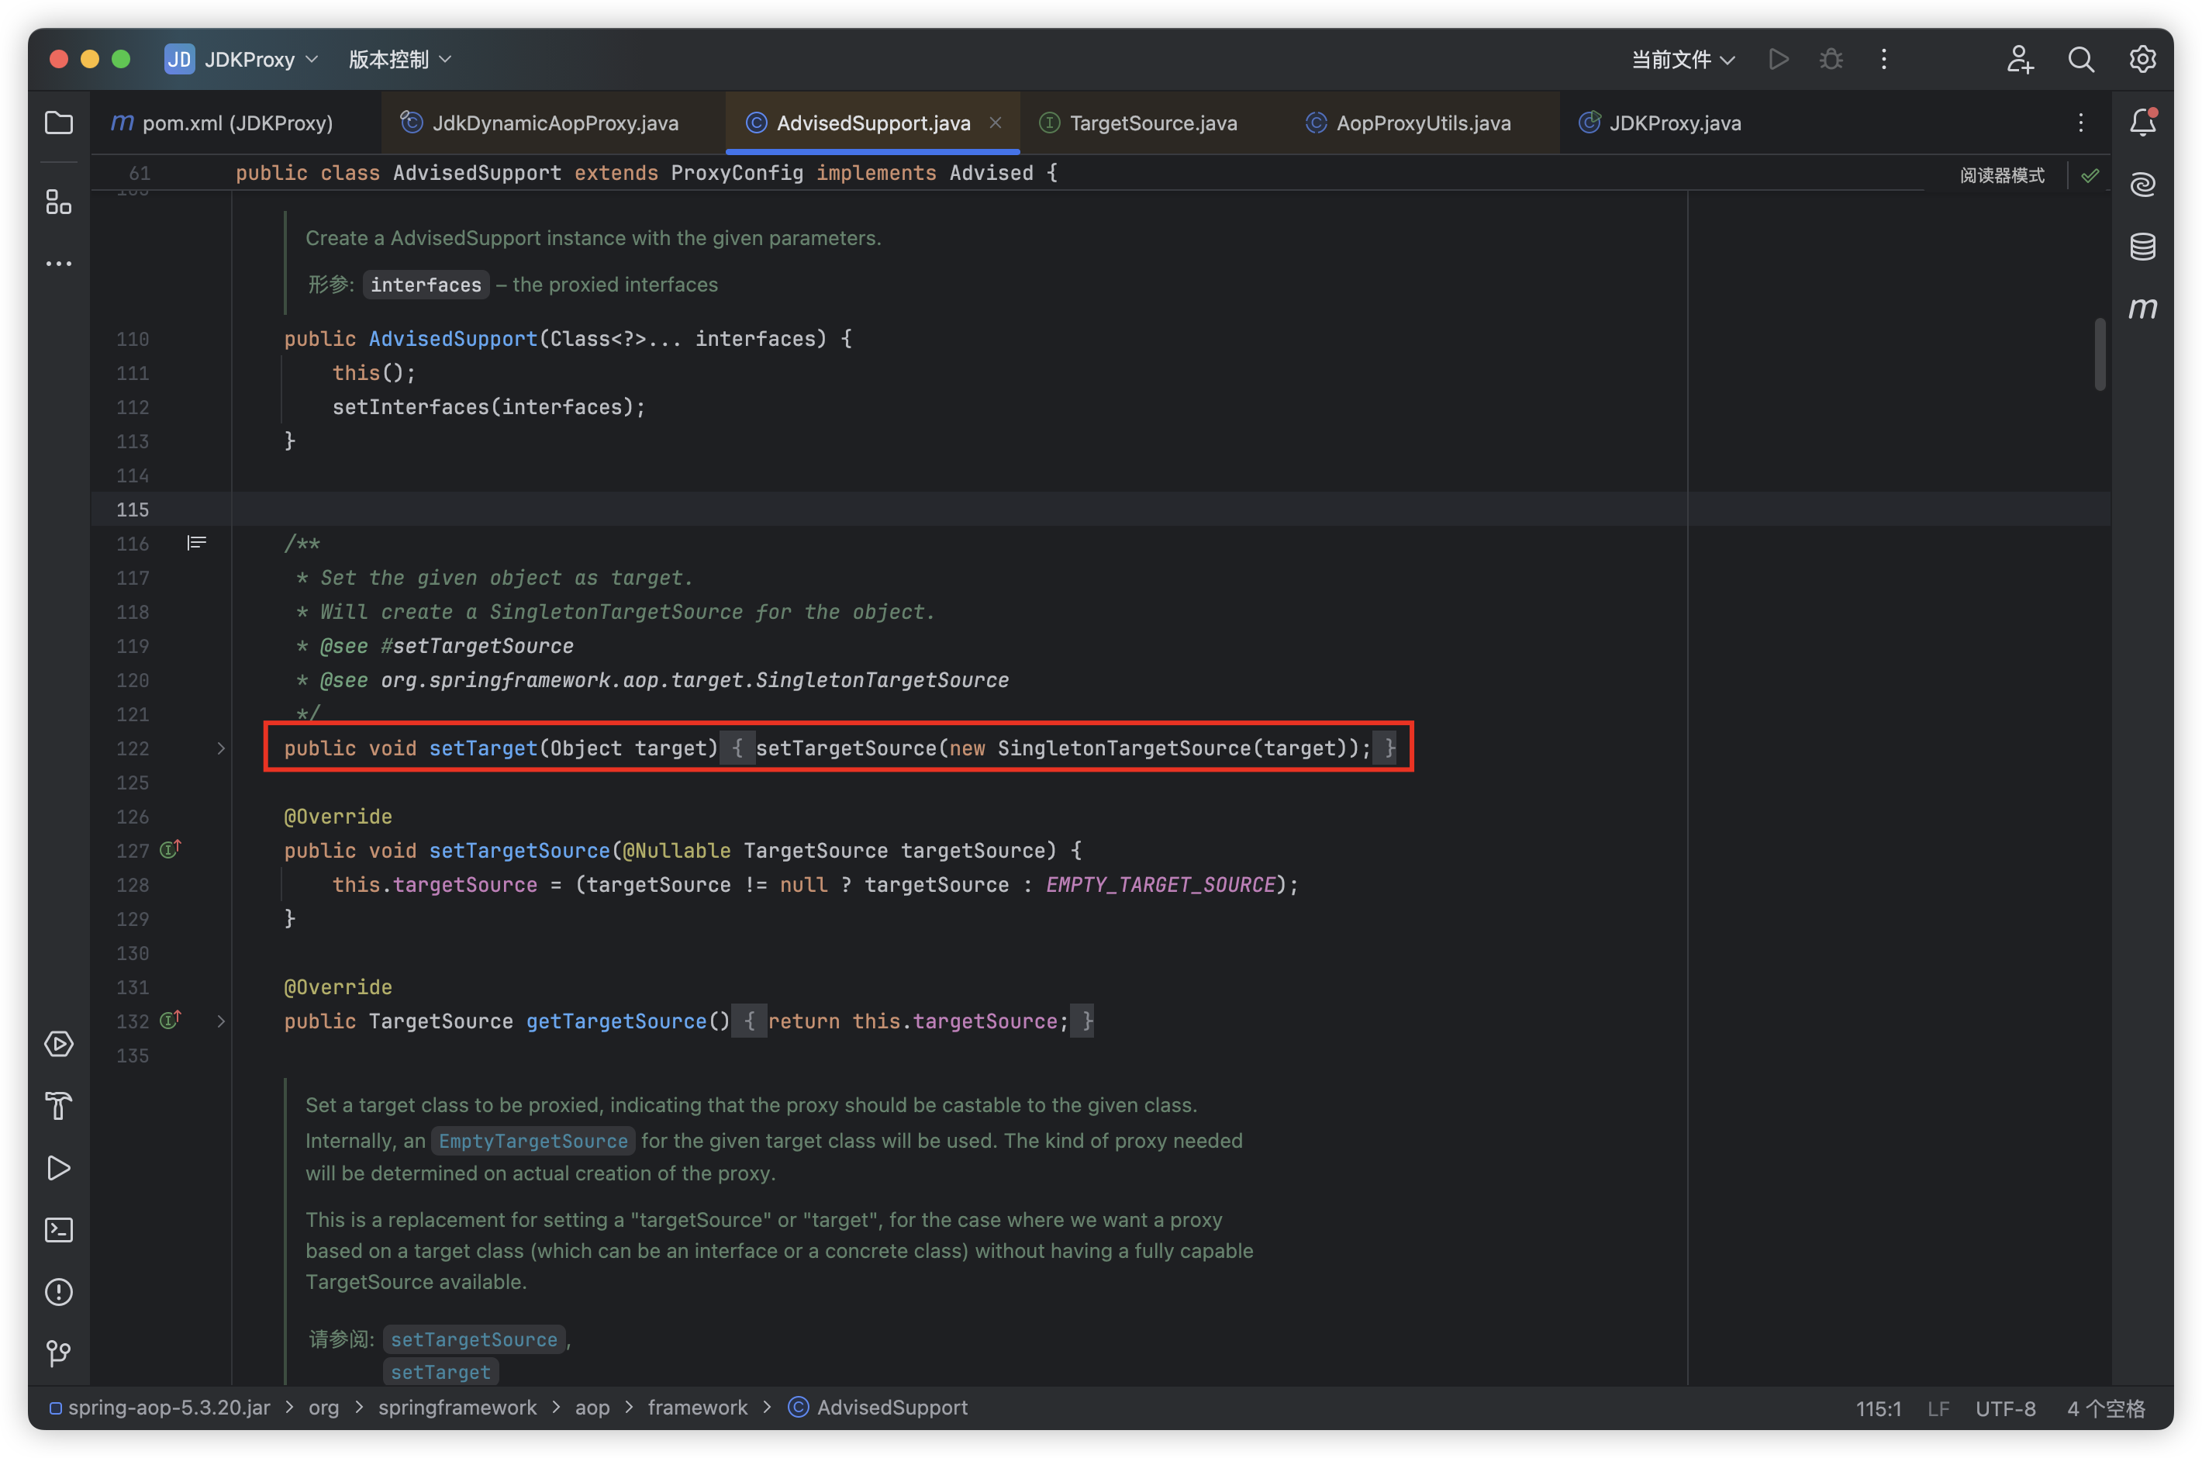The height and width of the screenshot is (1458, 2202).
Task: Expand the folded body of getTargetSource()
Action: click(749, 1021)
